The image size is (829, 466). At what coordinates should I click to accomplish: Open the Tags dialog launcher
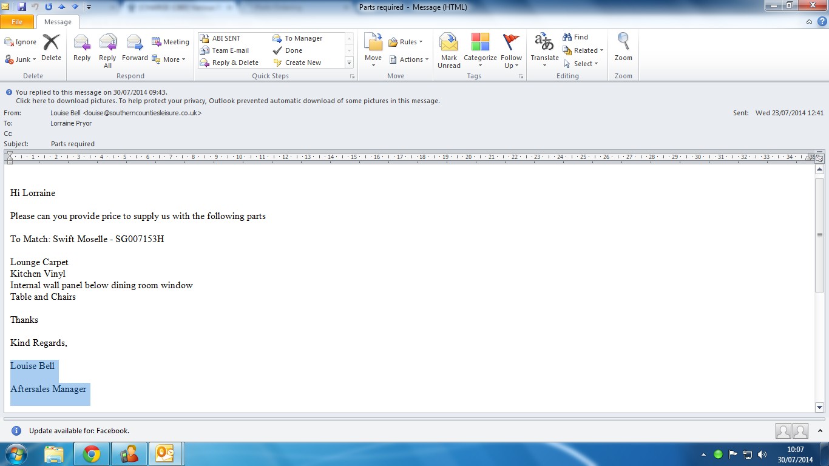coord(521,76)
